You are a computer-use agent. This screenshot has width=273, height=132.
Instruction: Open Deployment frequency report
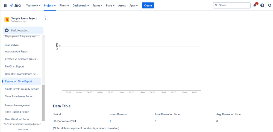pyautogui.click(x=21, y=36)
